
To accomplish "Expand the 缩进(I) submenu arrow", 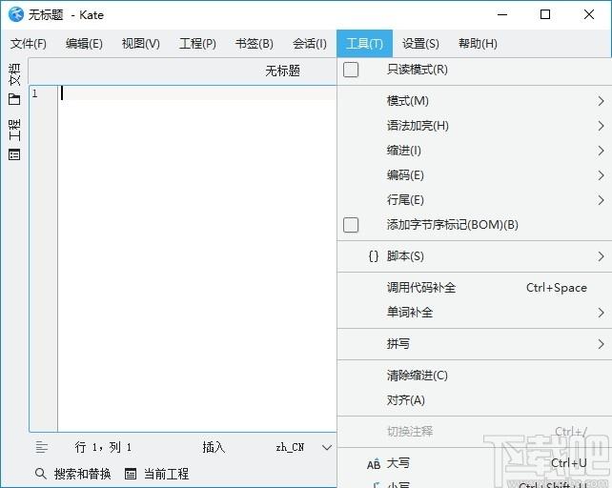I will [601, 151].
